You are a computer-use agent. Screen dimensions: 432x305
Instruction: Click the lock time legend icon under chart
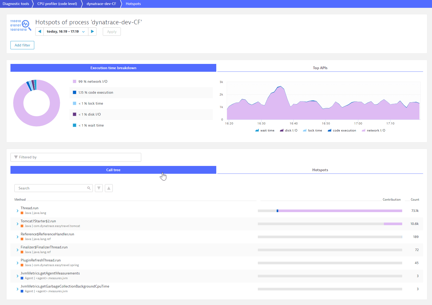305,130
